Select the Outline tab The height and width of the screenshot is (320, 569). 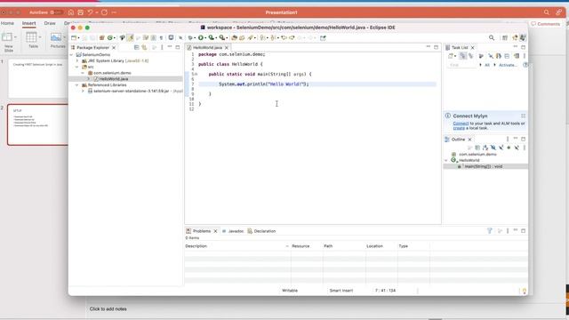[458, 140]
